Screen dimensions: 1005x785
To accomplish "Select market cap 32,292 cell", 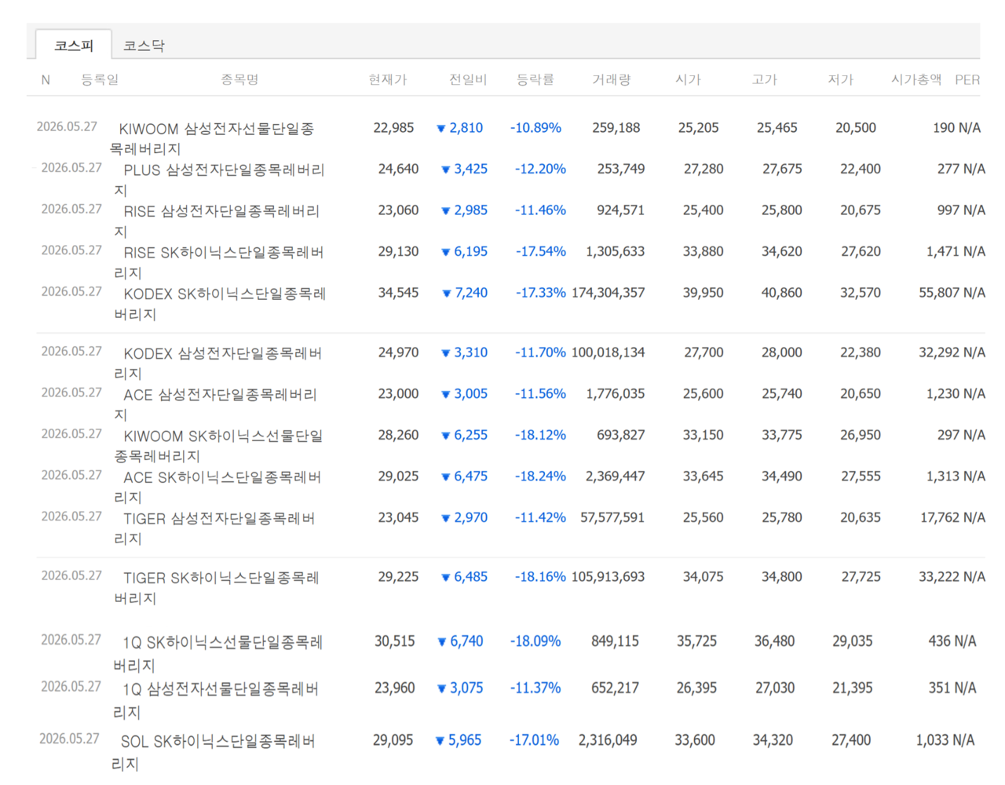I will click(940, 352).
